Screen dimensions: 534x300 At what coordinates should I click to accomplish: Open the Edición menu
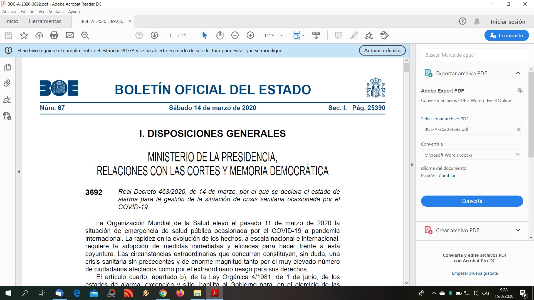point(27,12)
